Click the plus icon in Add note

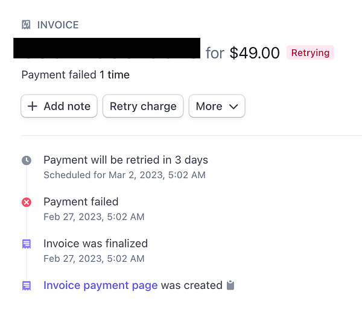33,107
